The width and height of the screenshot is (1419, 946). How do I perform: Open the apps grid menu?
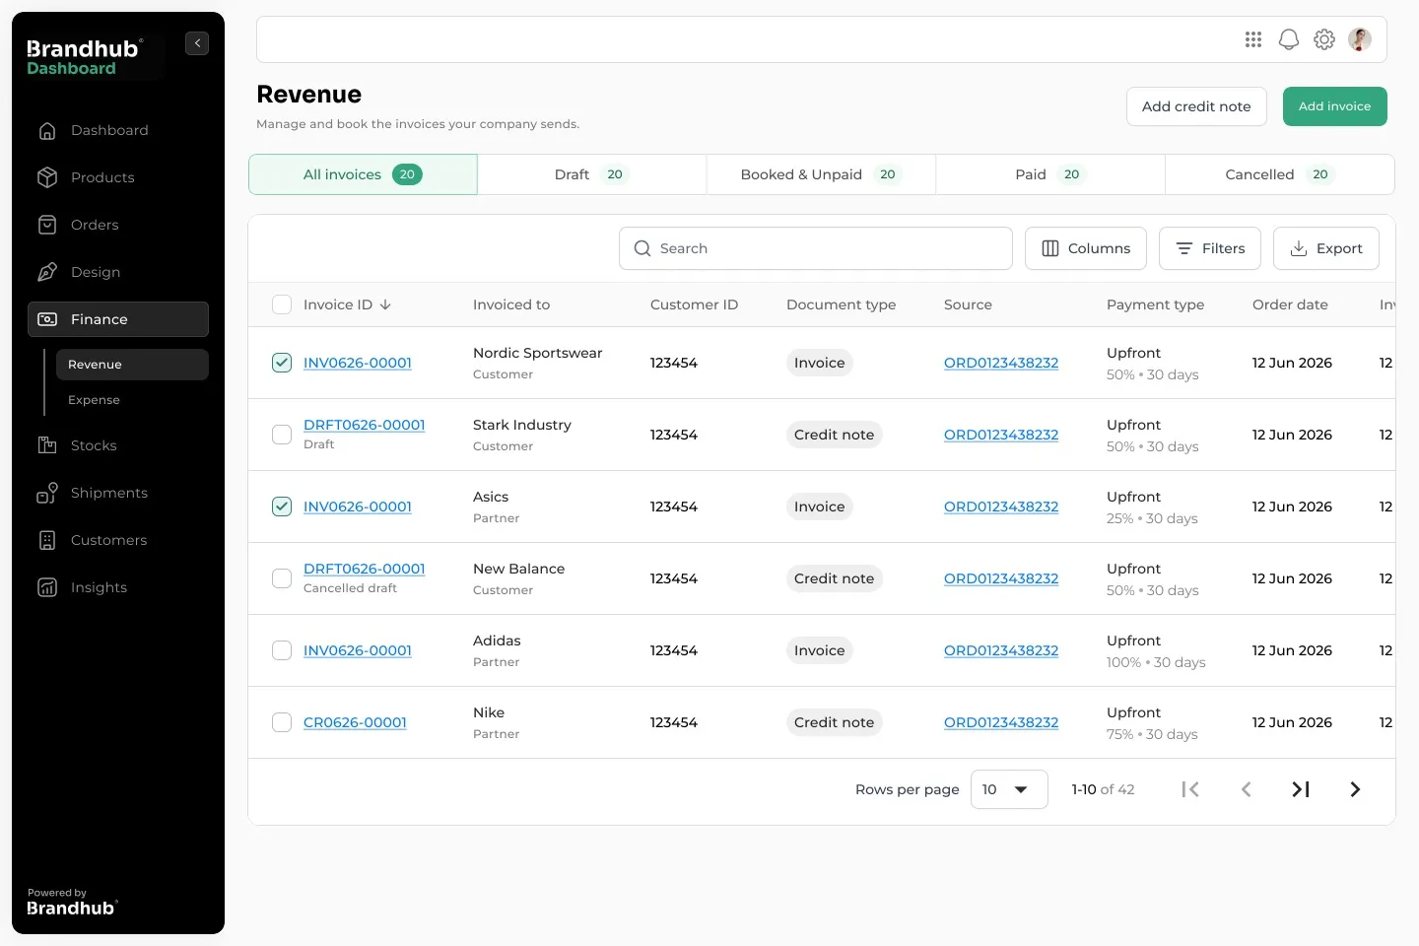coord(1253,39)
